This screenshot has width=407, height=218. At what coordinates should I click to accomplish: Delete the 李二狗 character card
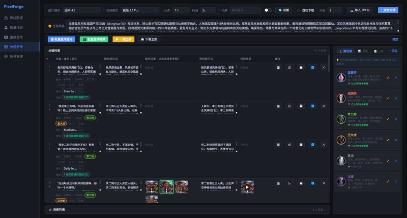pyautogui.click(x=396, y=118)
